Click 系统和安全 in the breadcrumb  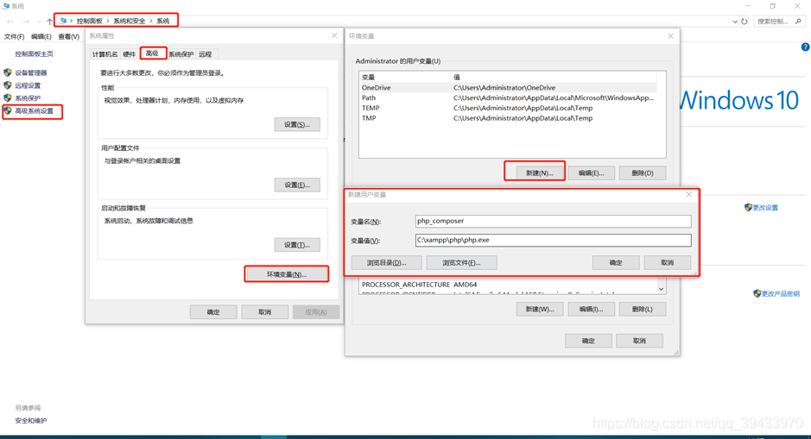point(130,22)
